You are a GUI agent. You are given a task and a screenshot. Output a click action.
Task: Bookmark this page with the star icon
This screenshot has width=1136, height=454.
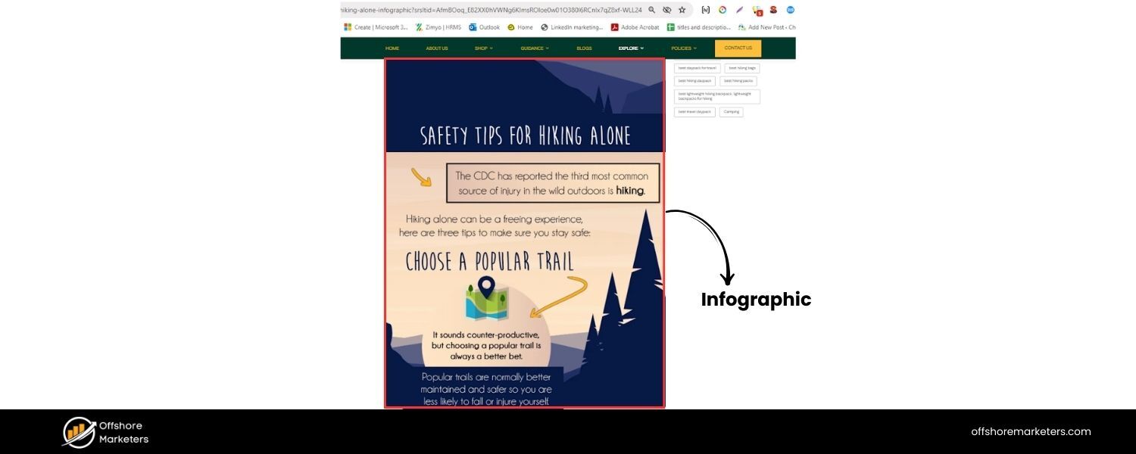680,10
